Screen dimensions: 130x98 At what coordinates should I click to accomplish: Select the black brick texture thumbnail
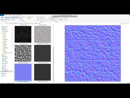[x=23, y=34]
